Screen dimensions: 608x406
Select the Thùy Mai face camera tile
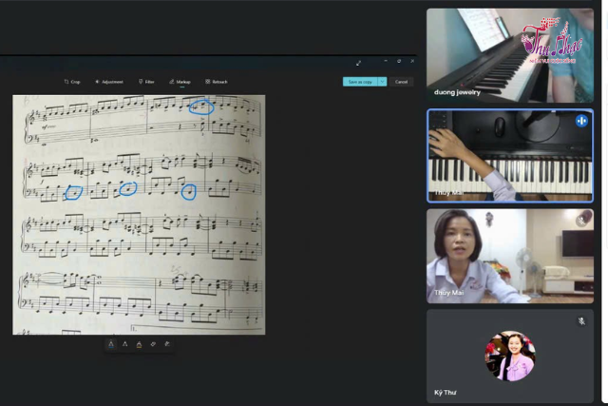coord(510,256)
